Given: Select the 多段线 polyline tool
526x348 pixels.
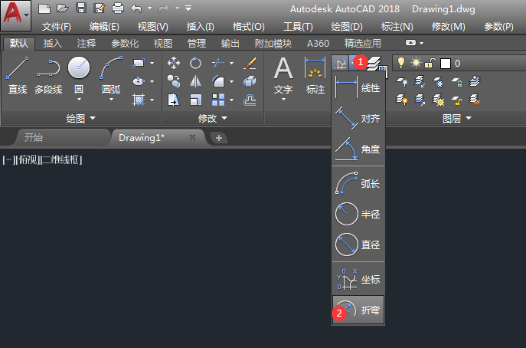Looking at the screenshot, I should (48, 75).
